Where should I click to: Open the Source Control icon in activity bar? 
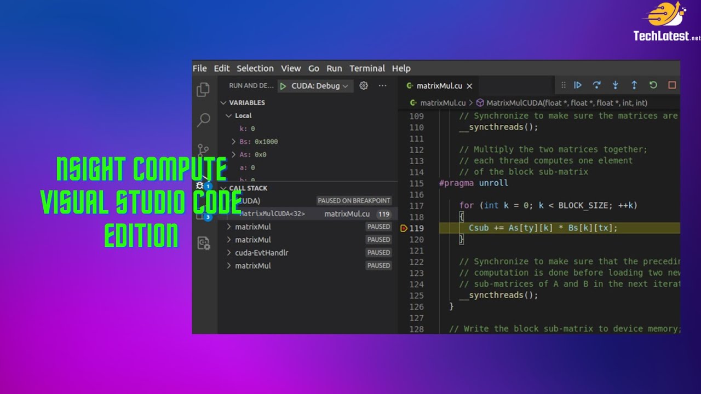point(203,149)
